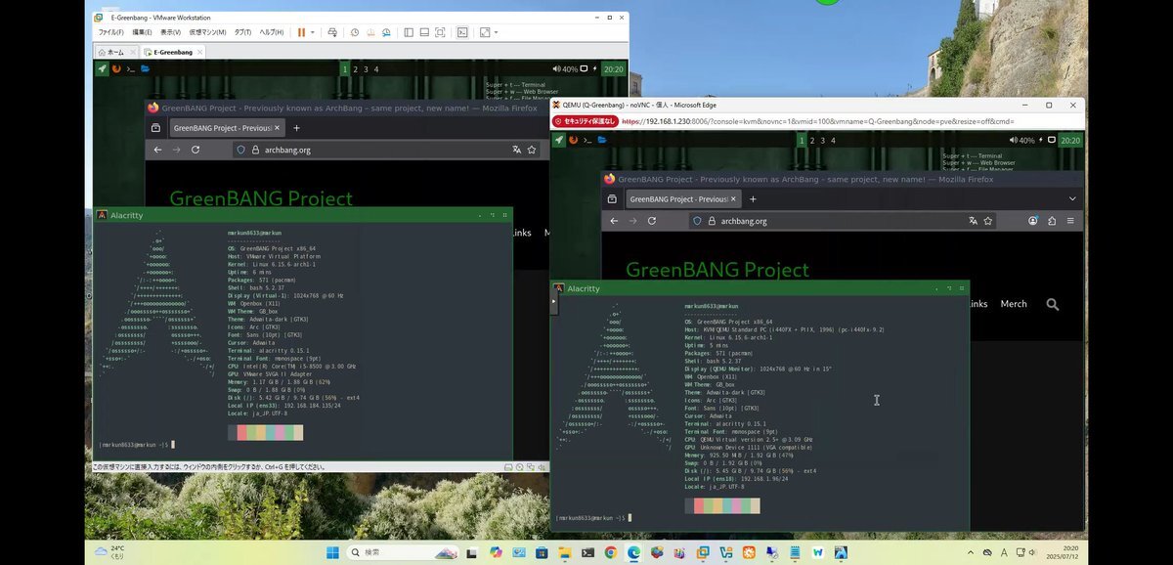This screenshot has height=565, width=1173.
Task: Click URL address bar in Edge noVNC window
Action: pos(818,121)
